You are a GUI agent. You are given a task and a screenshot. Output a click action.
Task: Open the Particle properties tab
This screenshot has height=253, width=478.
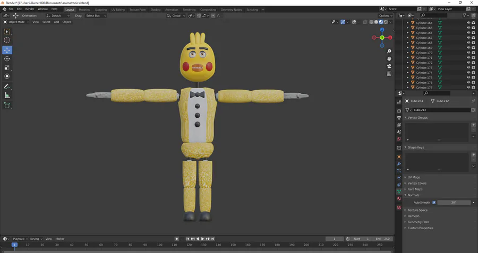(399, 171)
